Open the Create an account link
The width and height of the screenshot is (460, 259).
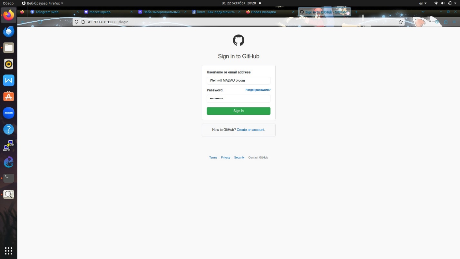point(250,130)
